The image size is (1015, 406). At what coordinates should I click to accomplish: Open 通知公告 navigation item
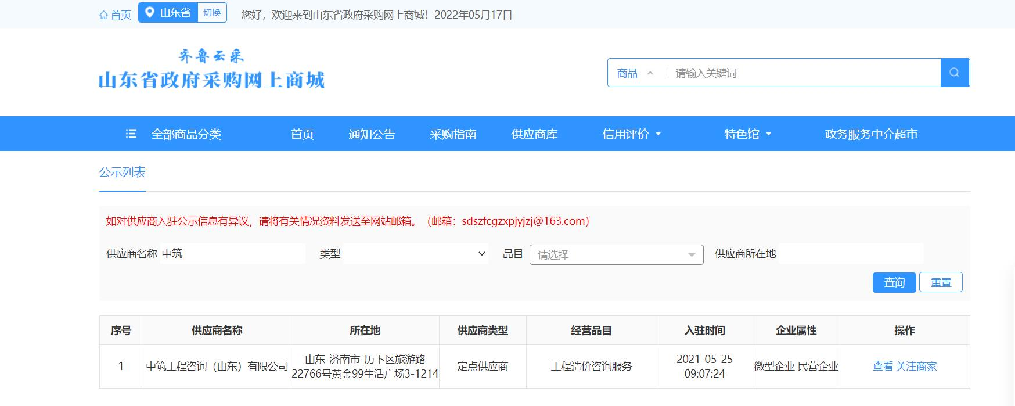pos(372,134)
